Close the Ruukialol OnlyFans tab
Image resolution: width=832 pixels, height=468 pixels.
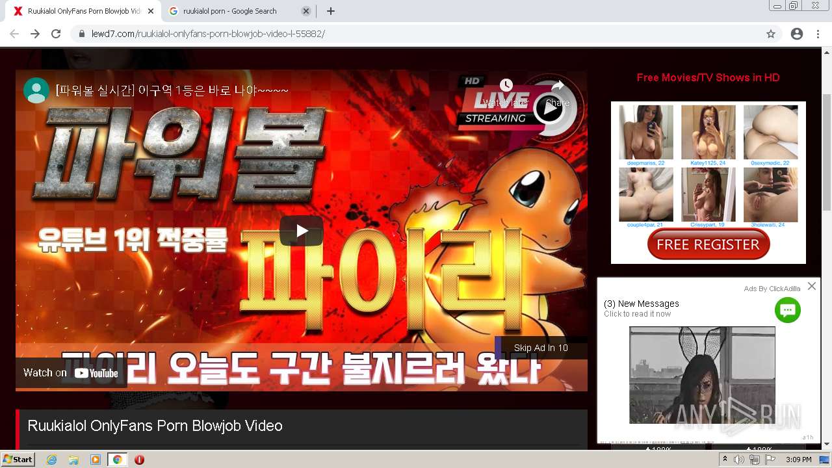150,11
